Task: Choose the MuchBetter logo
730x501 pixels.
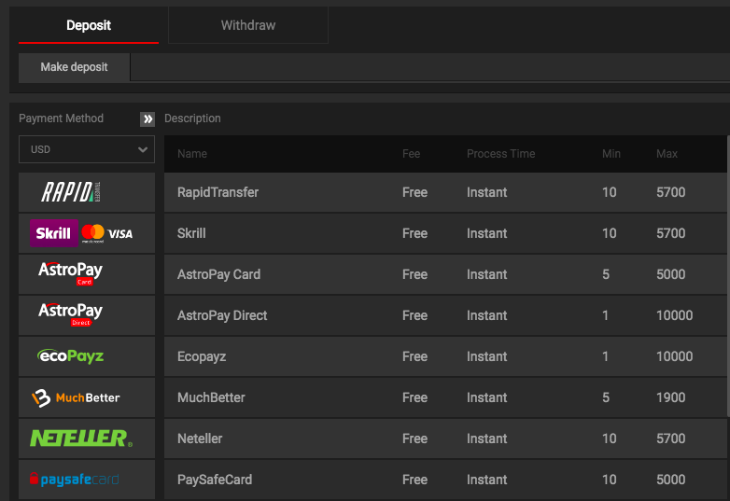Action: tap(87, 397)
